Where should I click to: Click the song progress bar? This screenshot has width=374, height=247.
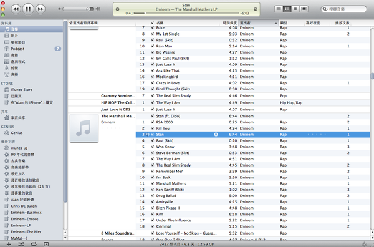pos(186,13)
